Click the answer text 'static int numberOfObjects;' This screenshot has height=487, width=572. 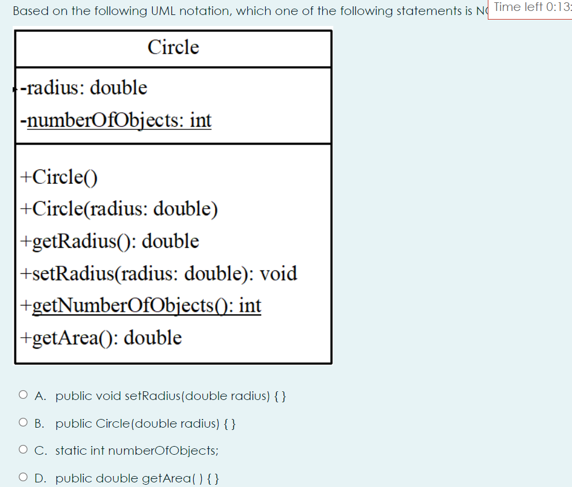click(x=136, y=450)
